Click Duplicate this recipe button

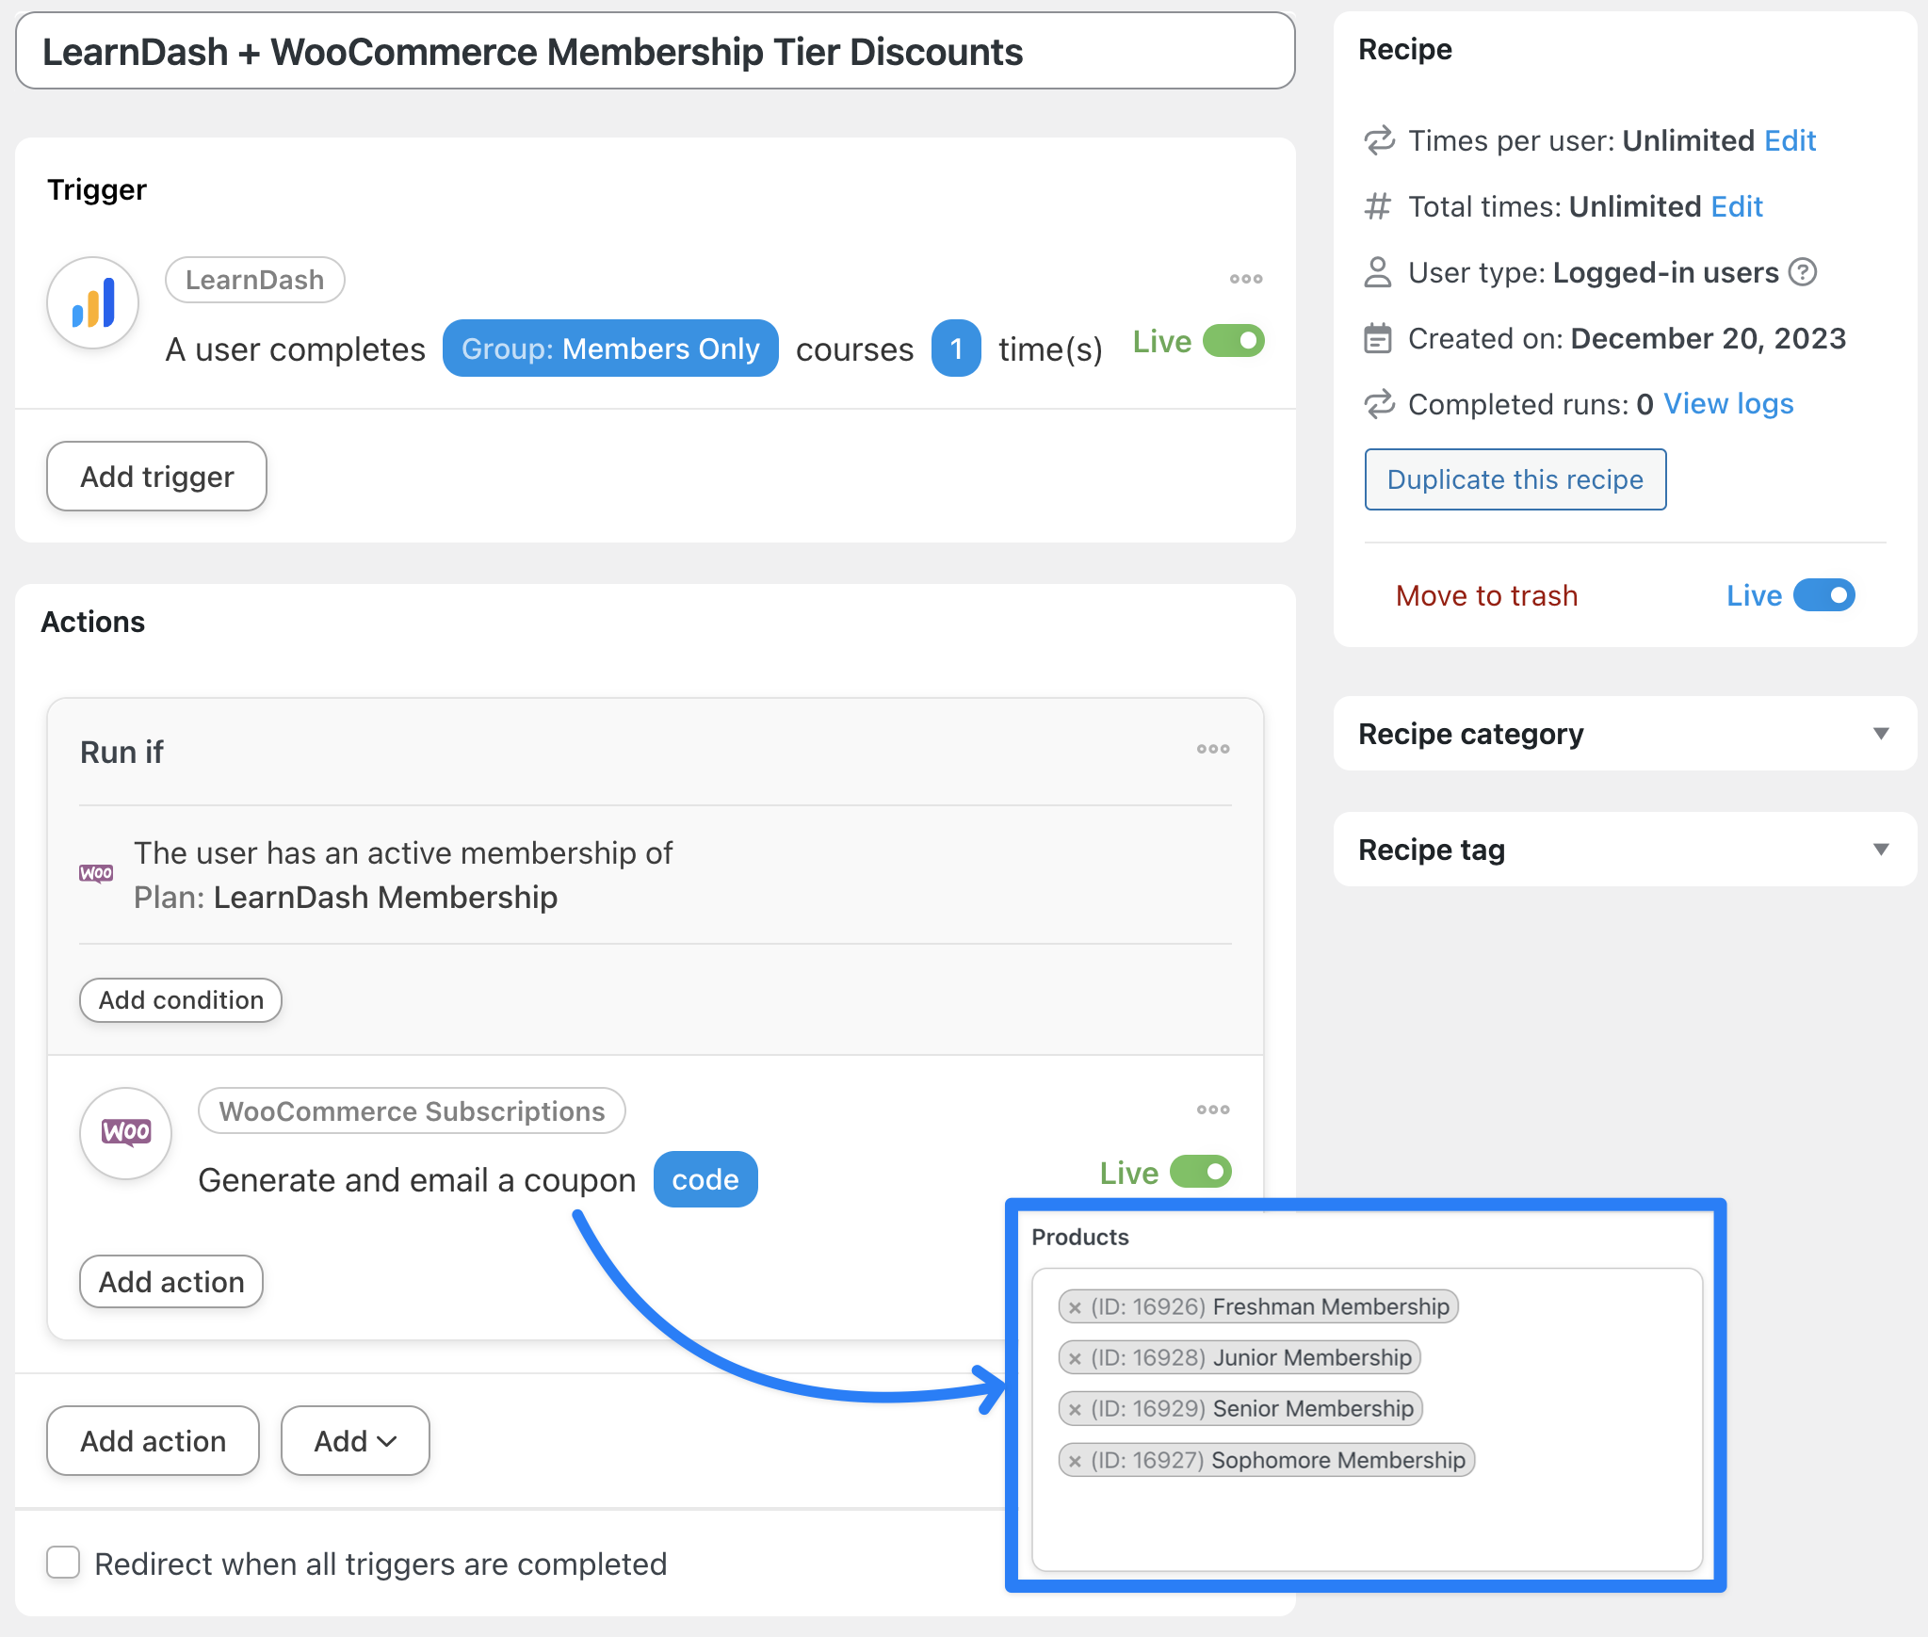pyautogui.click(x=1515, y=479)
